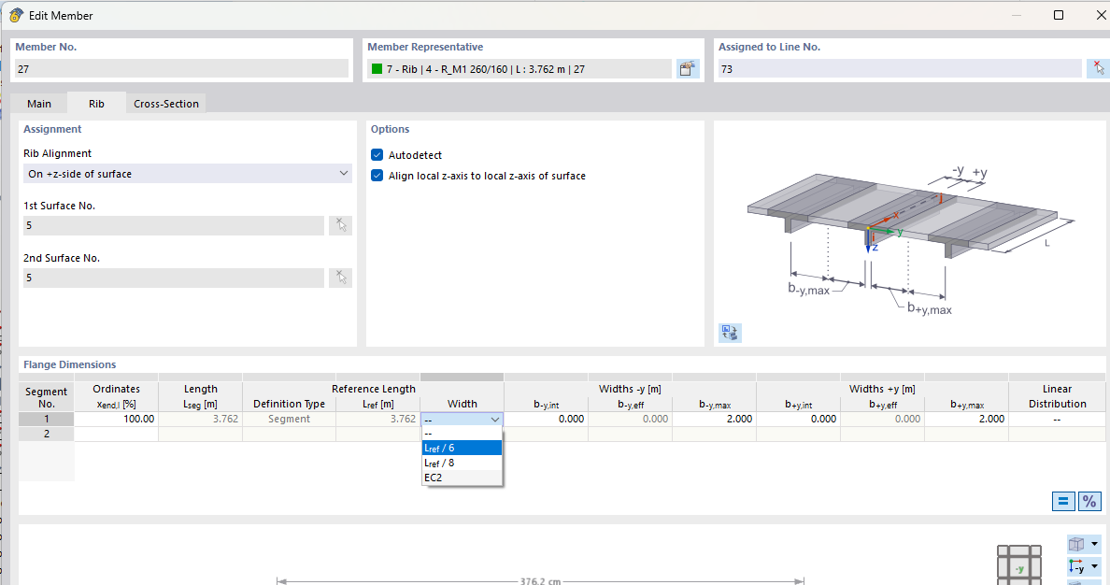Image resolution: width=1110 pixels, height=585 pixels.
Task: Select segment row 2 header
Action: pyautogui.click(x=46, y=435)
